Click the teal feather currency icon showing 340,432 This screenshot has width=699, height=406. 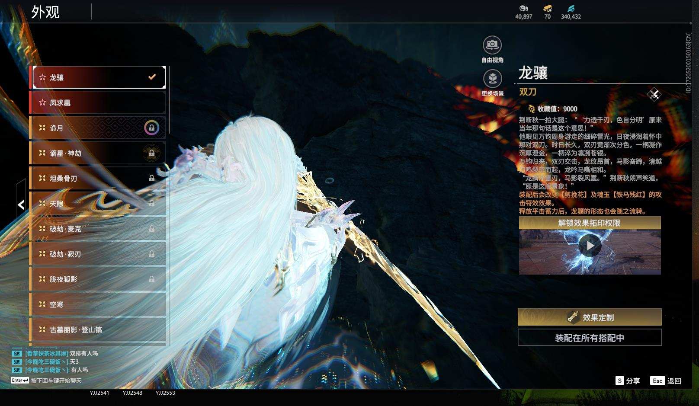(571, 8)
